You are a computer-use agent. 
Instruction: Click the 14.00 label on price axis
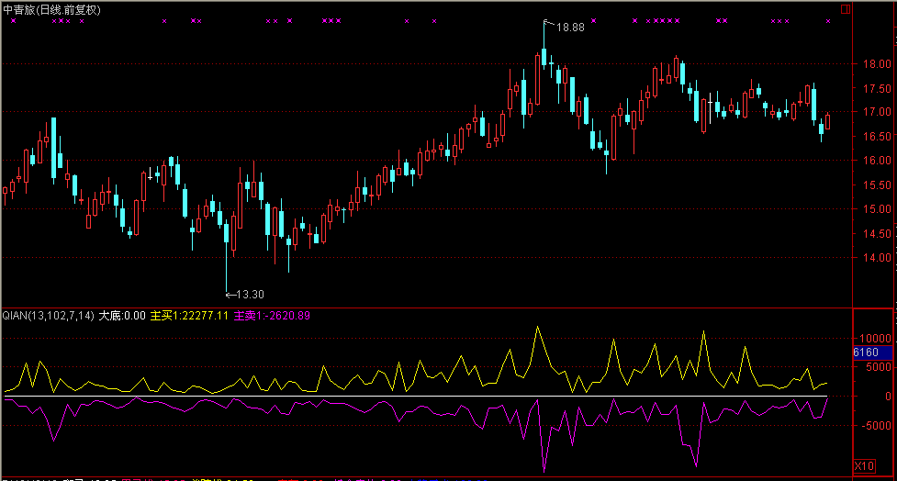click(874, 258)
